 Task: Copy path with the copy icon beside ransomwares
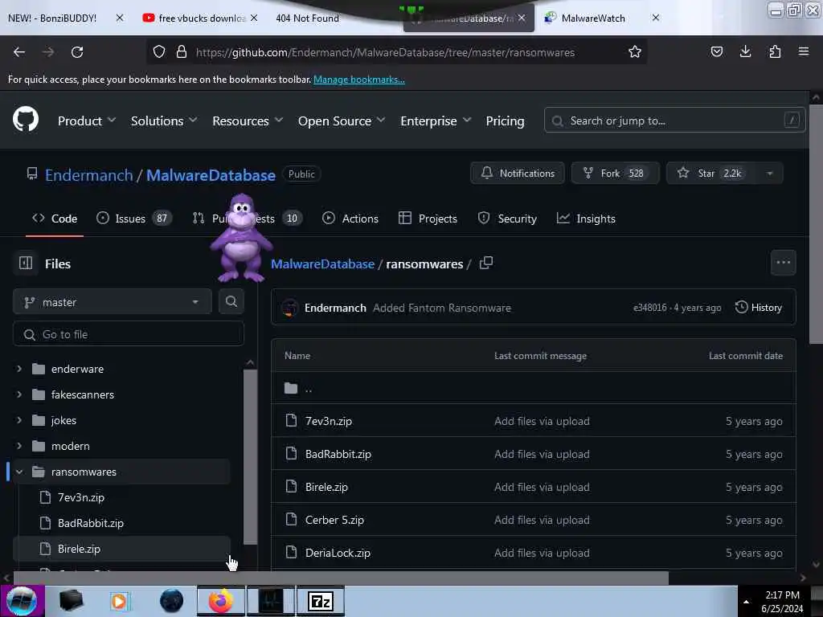486,263
